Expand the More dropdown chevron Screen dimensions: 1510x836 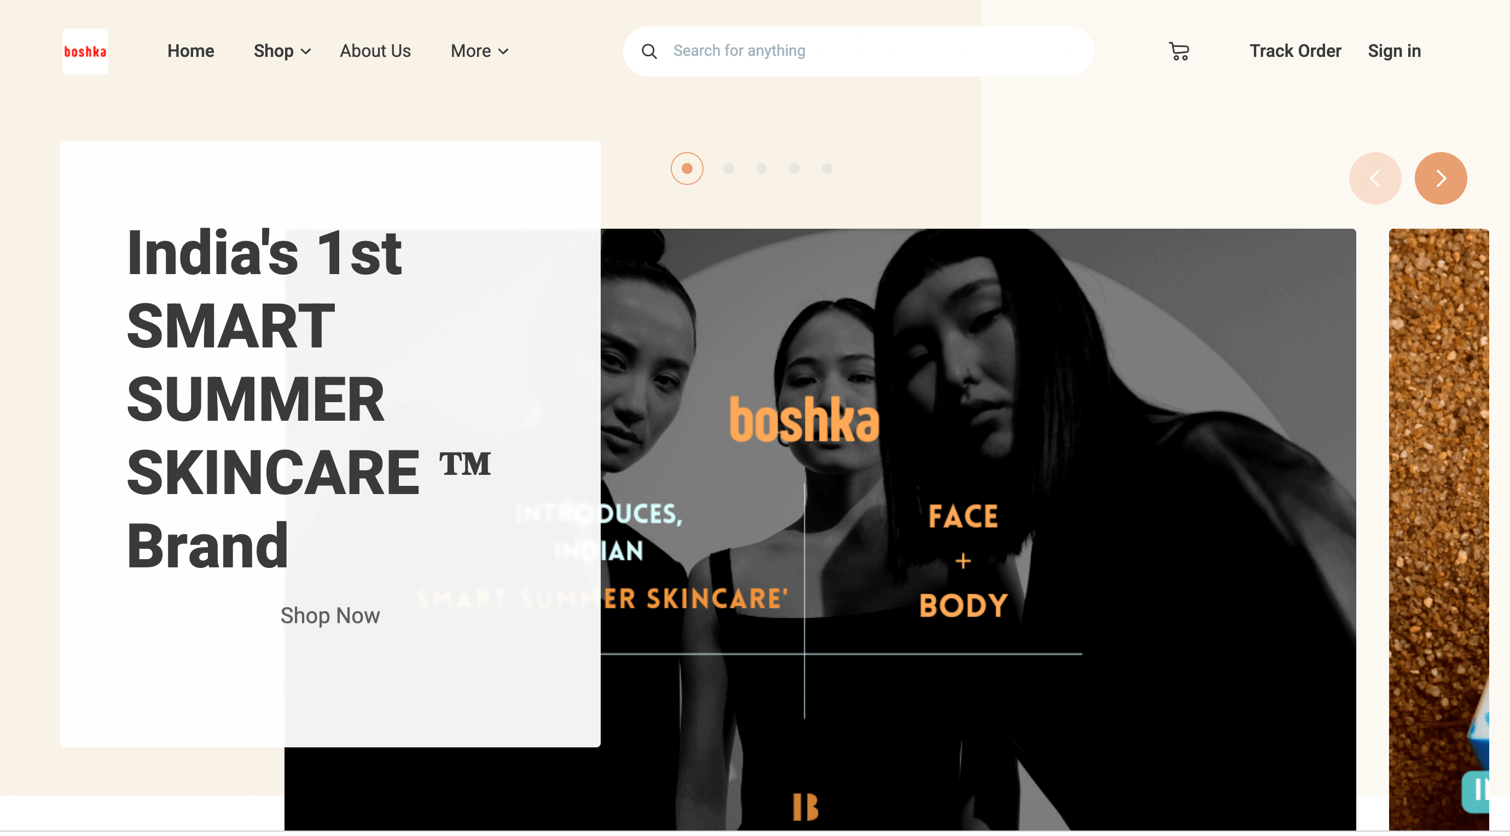coord(503,51)
